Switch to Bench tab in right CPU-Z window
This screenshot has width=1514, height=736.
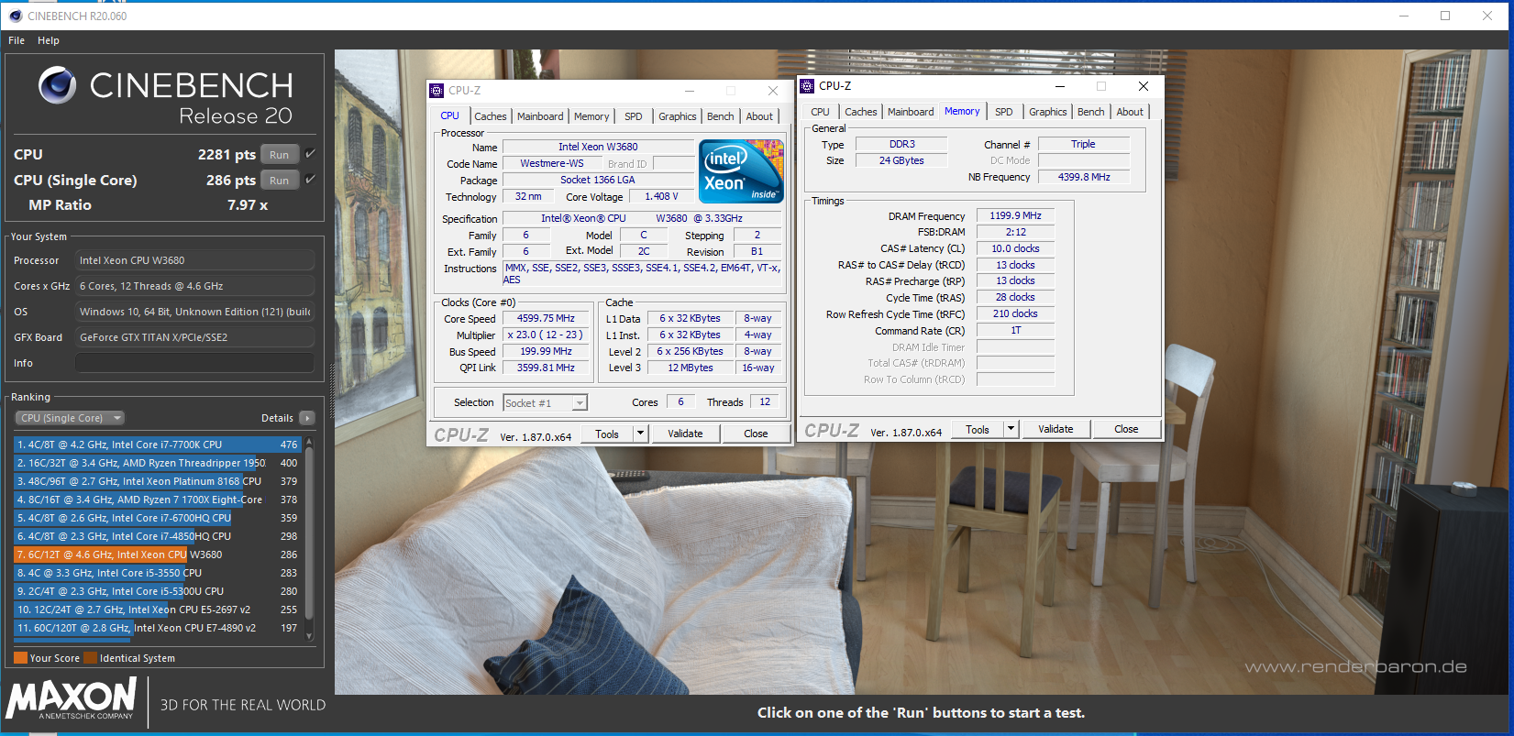(x=1091, y=112)
